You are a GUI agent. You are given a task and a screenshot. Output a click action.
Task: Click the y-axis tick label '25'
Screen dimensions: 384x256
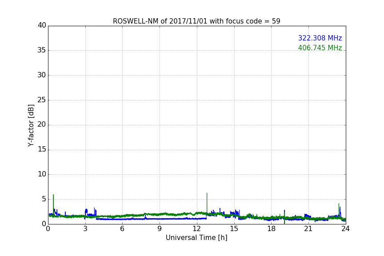click(42, 100)
